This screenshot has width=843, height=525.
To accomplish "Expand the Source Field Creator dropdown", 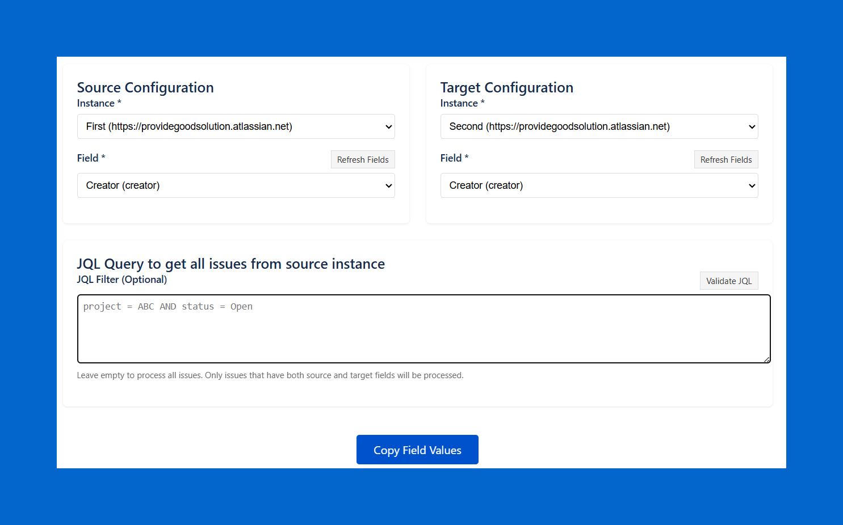I will 236,185.
